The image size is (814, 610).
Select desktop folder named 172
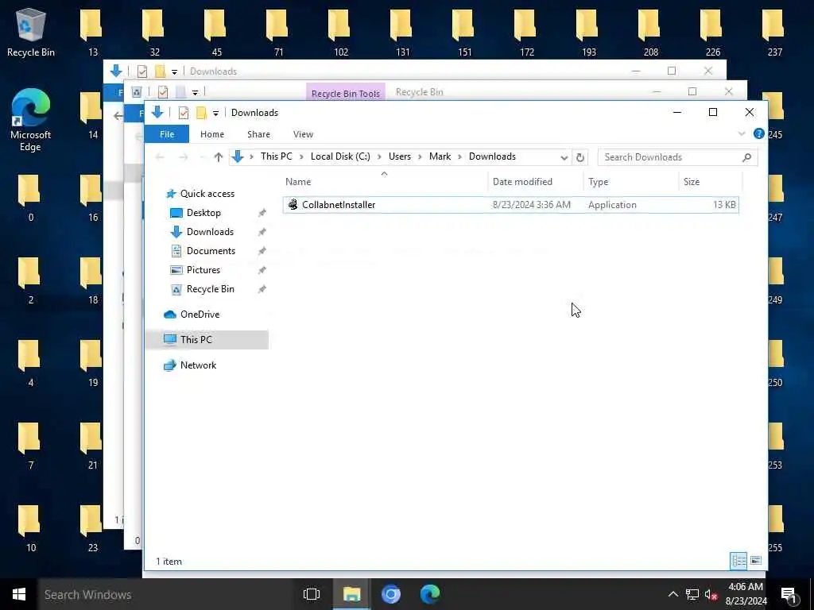(526, 32)
